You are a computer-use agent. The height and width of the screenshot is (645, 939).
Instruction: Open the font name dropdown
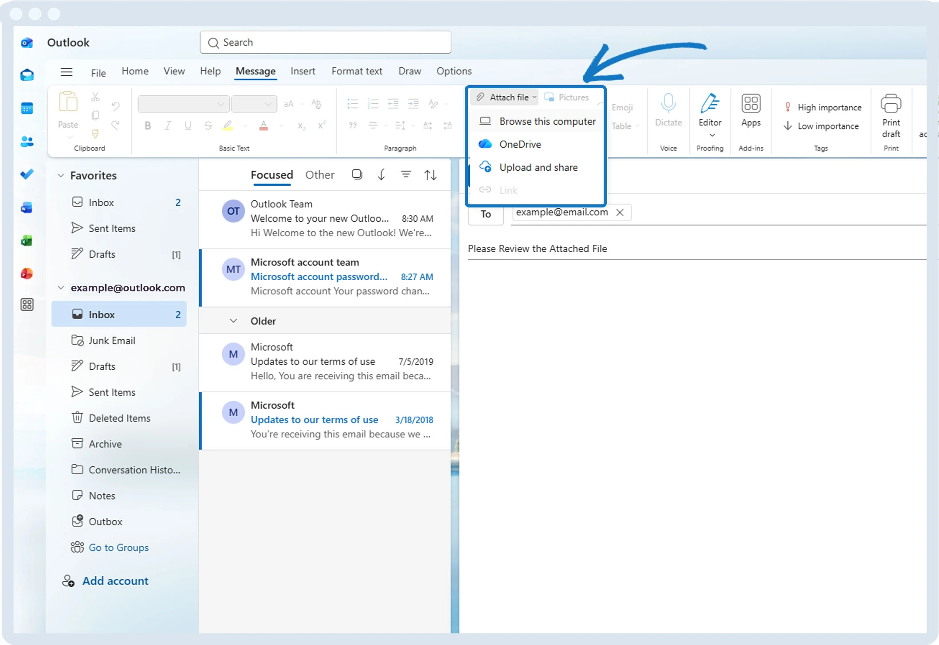click(183, 104)
